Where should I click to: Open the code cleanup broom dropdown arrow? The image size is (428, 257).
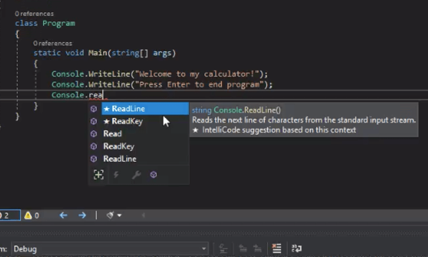click(119, 216)
